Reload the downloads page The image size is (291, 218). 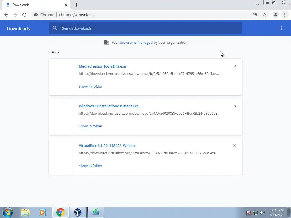[x=24, y=15]
